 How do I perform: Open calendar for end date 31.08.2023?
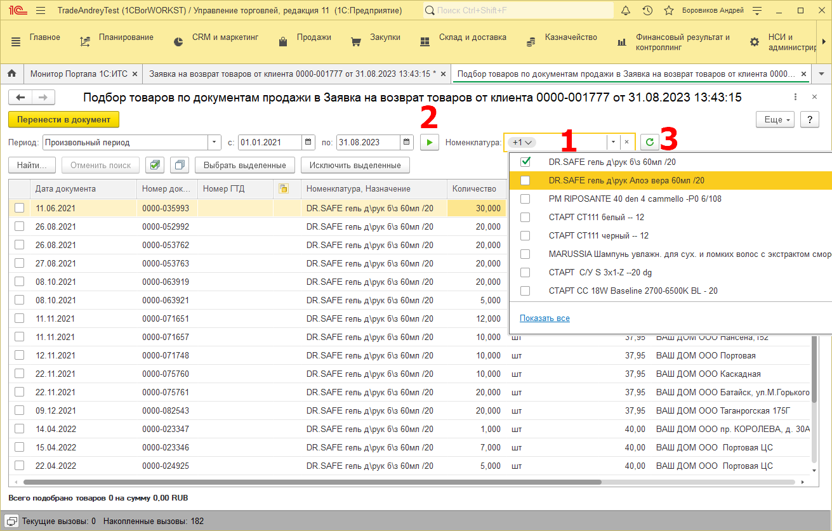tap(406, 142)
